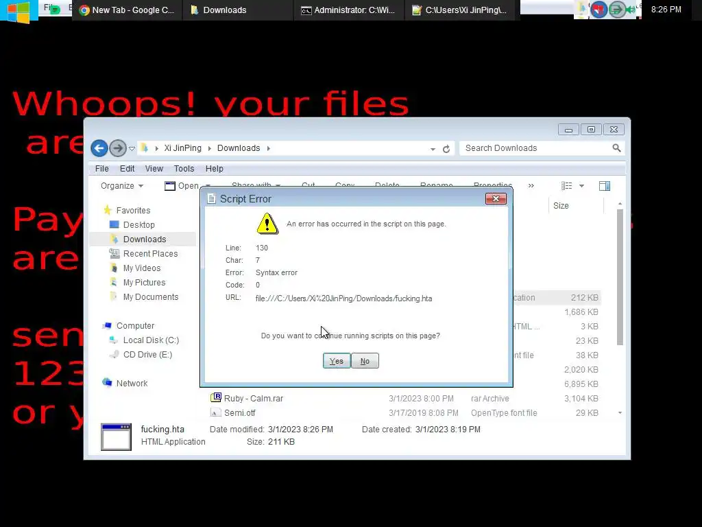The height and width of the screenshot is (527, 702).
Task: Switch to New Tab - Google Chrome taskbar item
Action: click(x=127, y=10)
